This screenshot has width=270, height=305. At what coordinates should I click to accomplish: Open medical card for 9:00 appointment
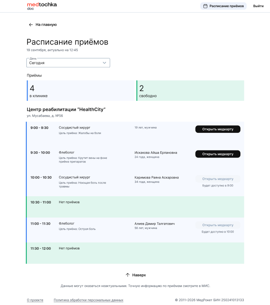tap(218, 129)
